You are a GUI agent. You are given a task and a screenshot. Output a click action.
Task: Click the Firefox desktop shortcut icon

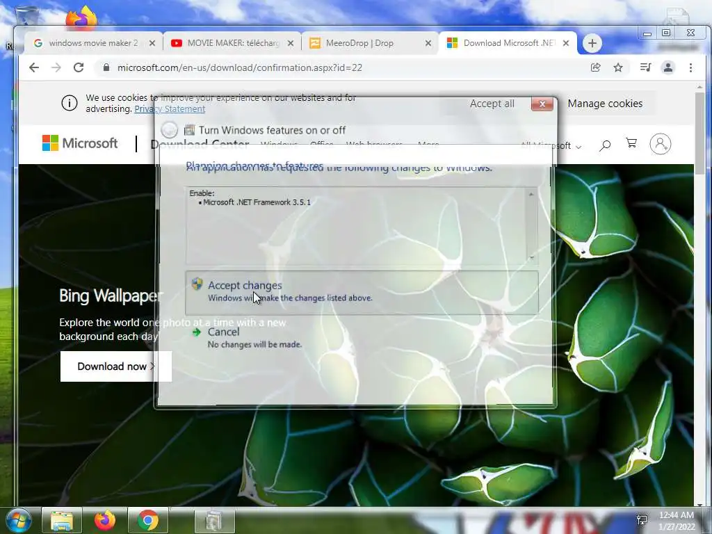click(81, 19)
